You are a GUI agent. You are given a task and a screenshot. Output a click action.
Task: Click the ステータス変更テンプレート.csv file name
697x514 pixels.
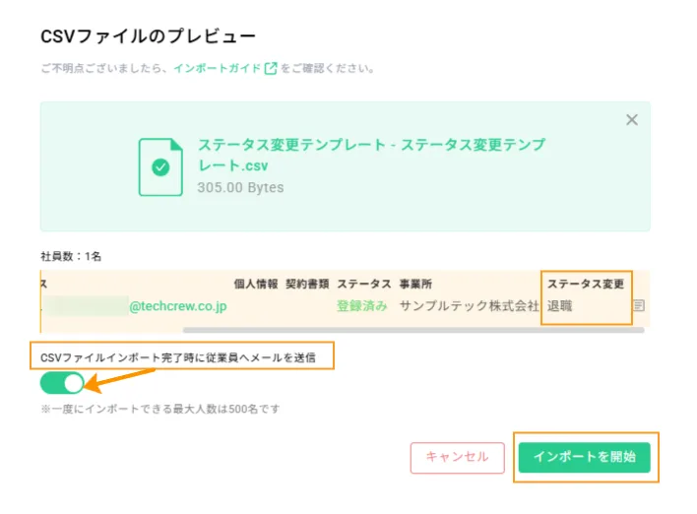point(371,155)
